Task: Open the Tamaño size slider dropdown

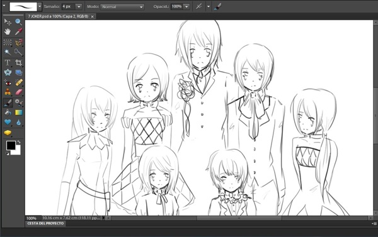Action: [x=79, y=7]
